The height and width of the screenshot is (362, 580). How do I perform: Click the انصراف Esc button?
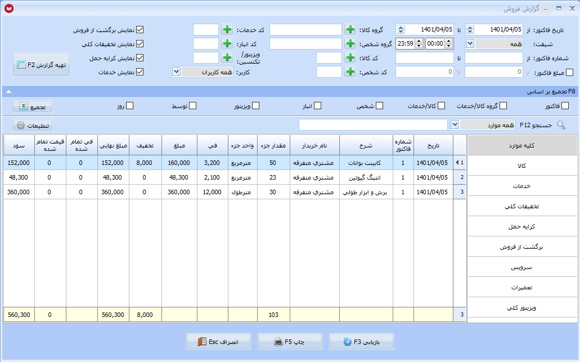point(219,342)
